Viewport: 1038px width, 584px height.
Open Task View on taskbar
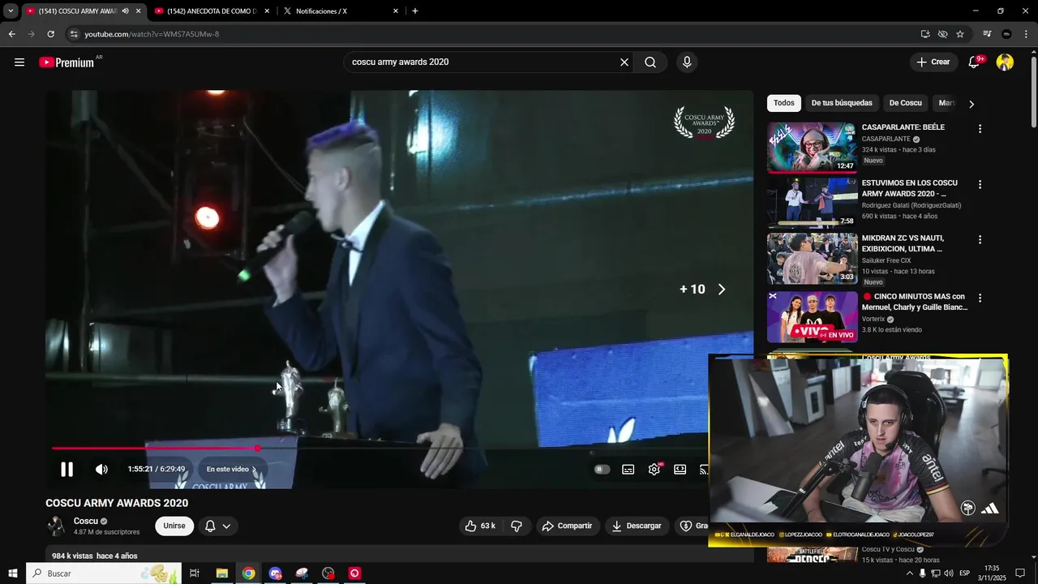(195, 573)
